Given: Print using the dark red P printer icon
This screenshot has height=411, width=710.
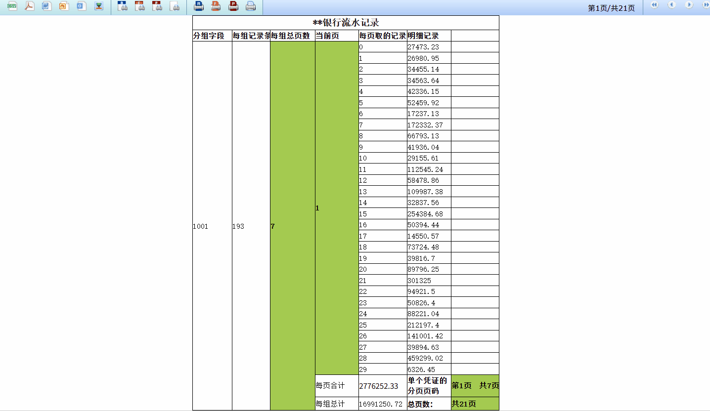Looking at the screenshot, I should pyautogui.click(x=233, y=6).
